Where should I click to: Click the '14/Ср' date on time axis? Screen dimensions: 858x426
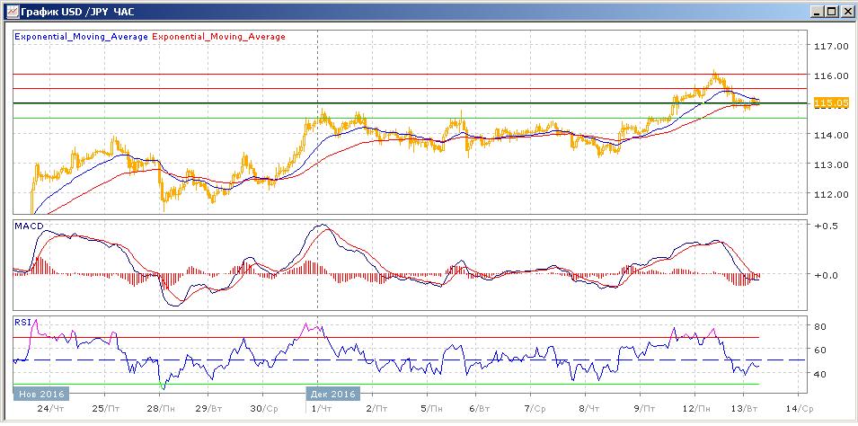click(800, 407)
